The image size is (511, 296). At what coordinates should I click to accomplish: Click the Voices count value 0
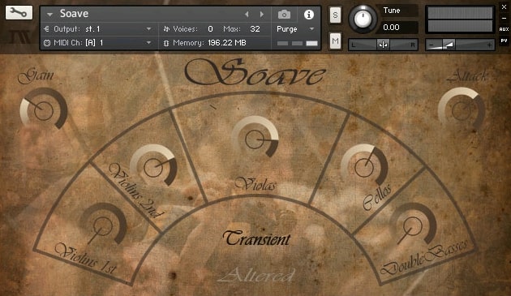coord(210,29)
